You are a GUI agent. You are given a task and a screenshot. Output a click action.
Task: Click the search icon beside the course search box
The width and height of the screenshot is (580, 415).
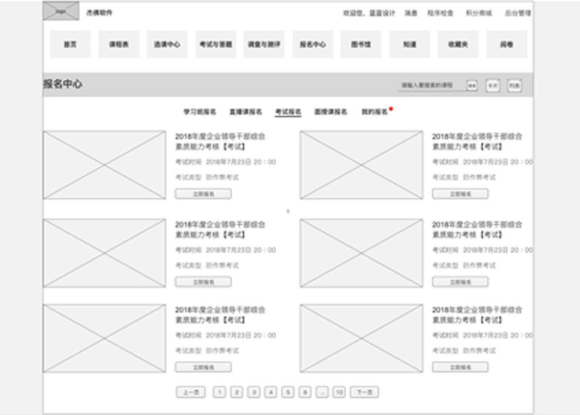(471, 85)
